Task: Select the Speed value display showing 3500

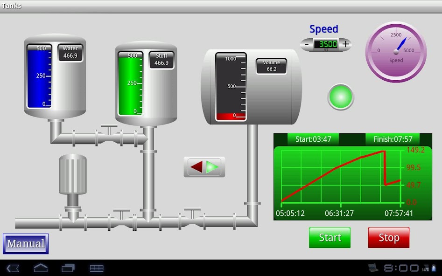Action: pyautogui.click(x=326, y=44)
